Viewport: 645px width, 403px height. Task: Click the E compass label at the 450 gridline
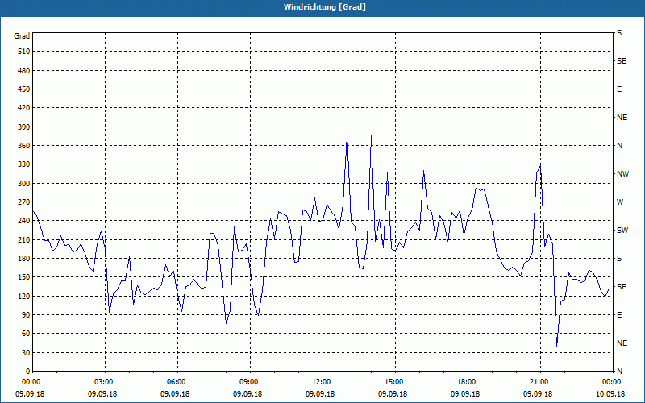(619, 89)
